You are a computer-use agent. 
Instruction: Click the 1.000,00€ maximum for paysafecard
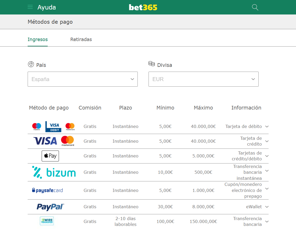[x=203, y=190]
